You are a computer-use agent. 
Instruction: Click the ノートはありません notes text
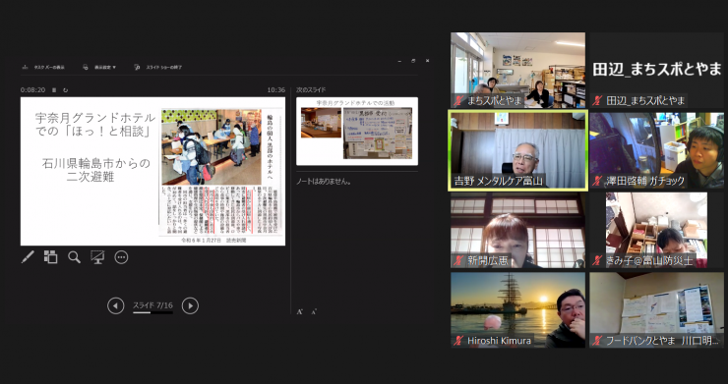324,182
